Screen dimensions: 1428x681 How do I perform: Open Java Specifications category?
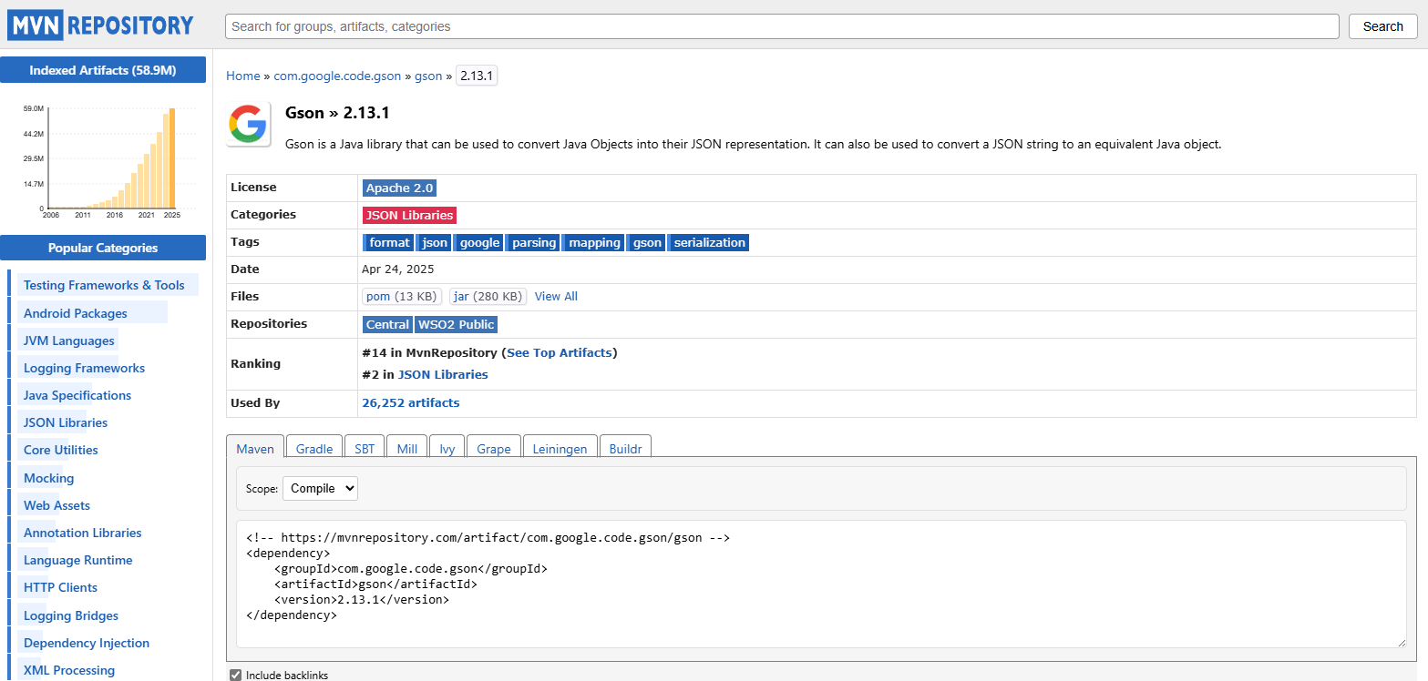click(77, 395)
